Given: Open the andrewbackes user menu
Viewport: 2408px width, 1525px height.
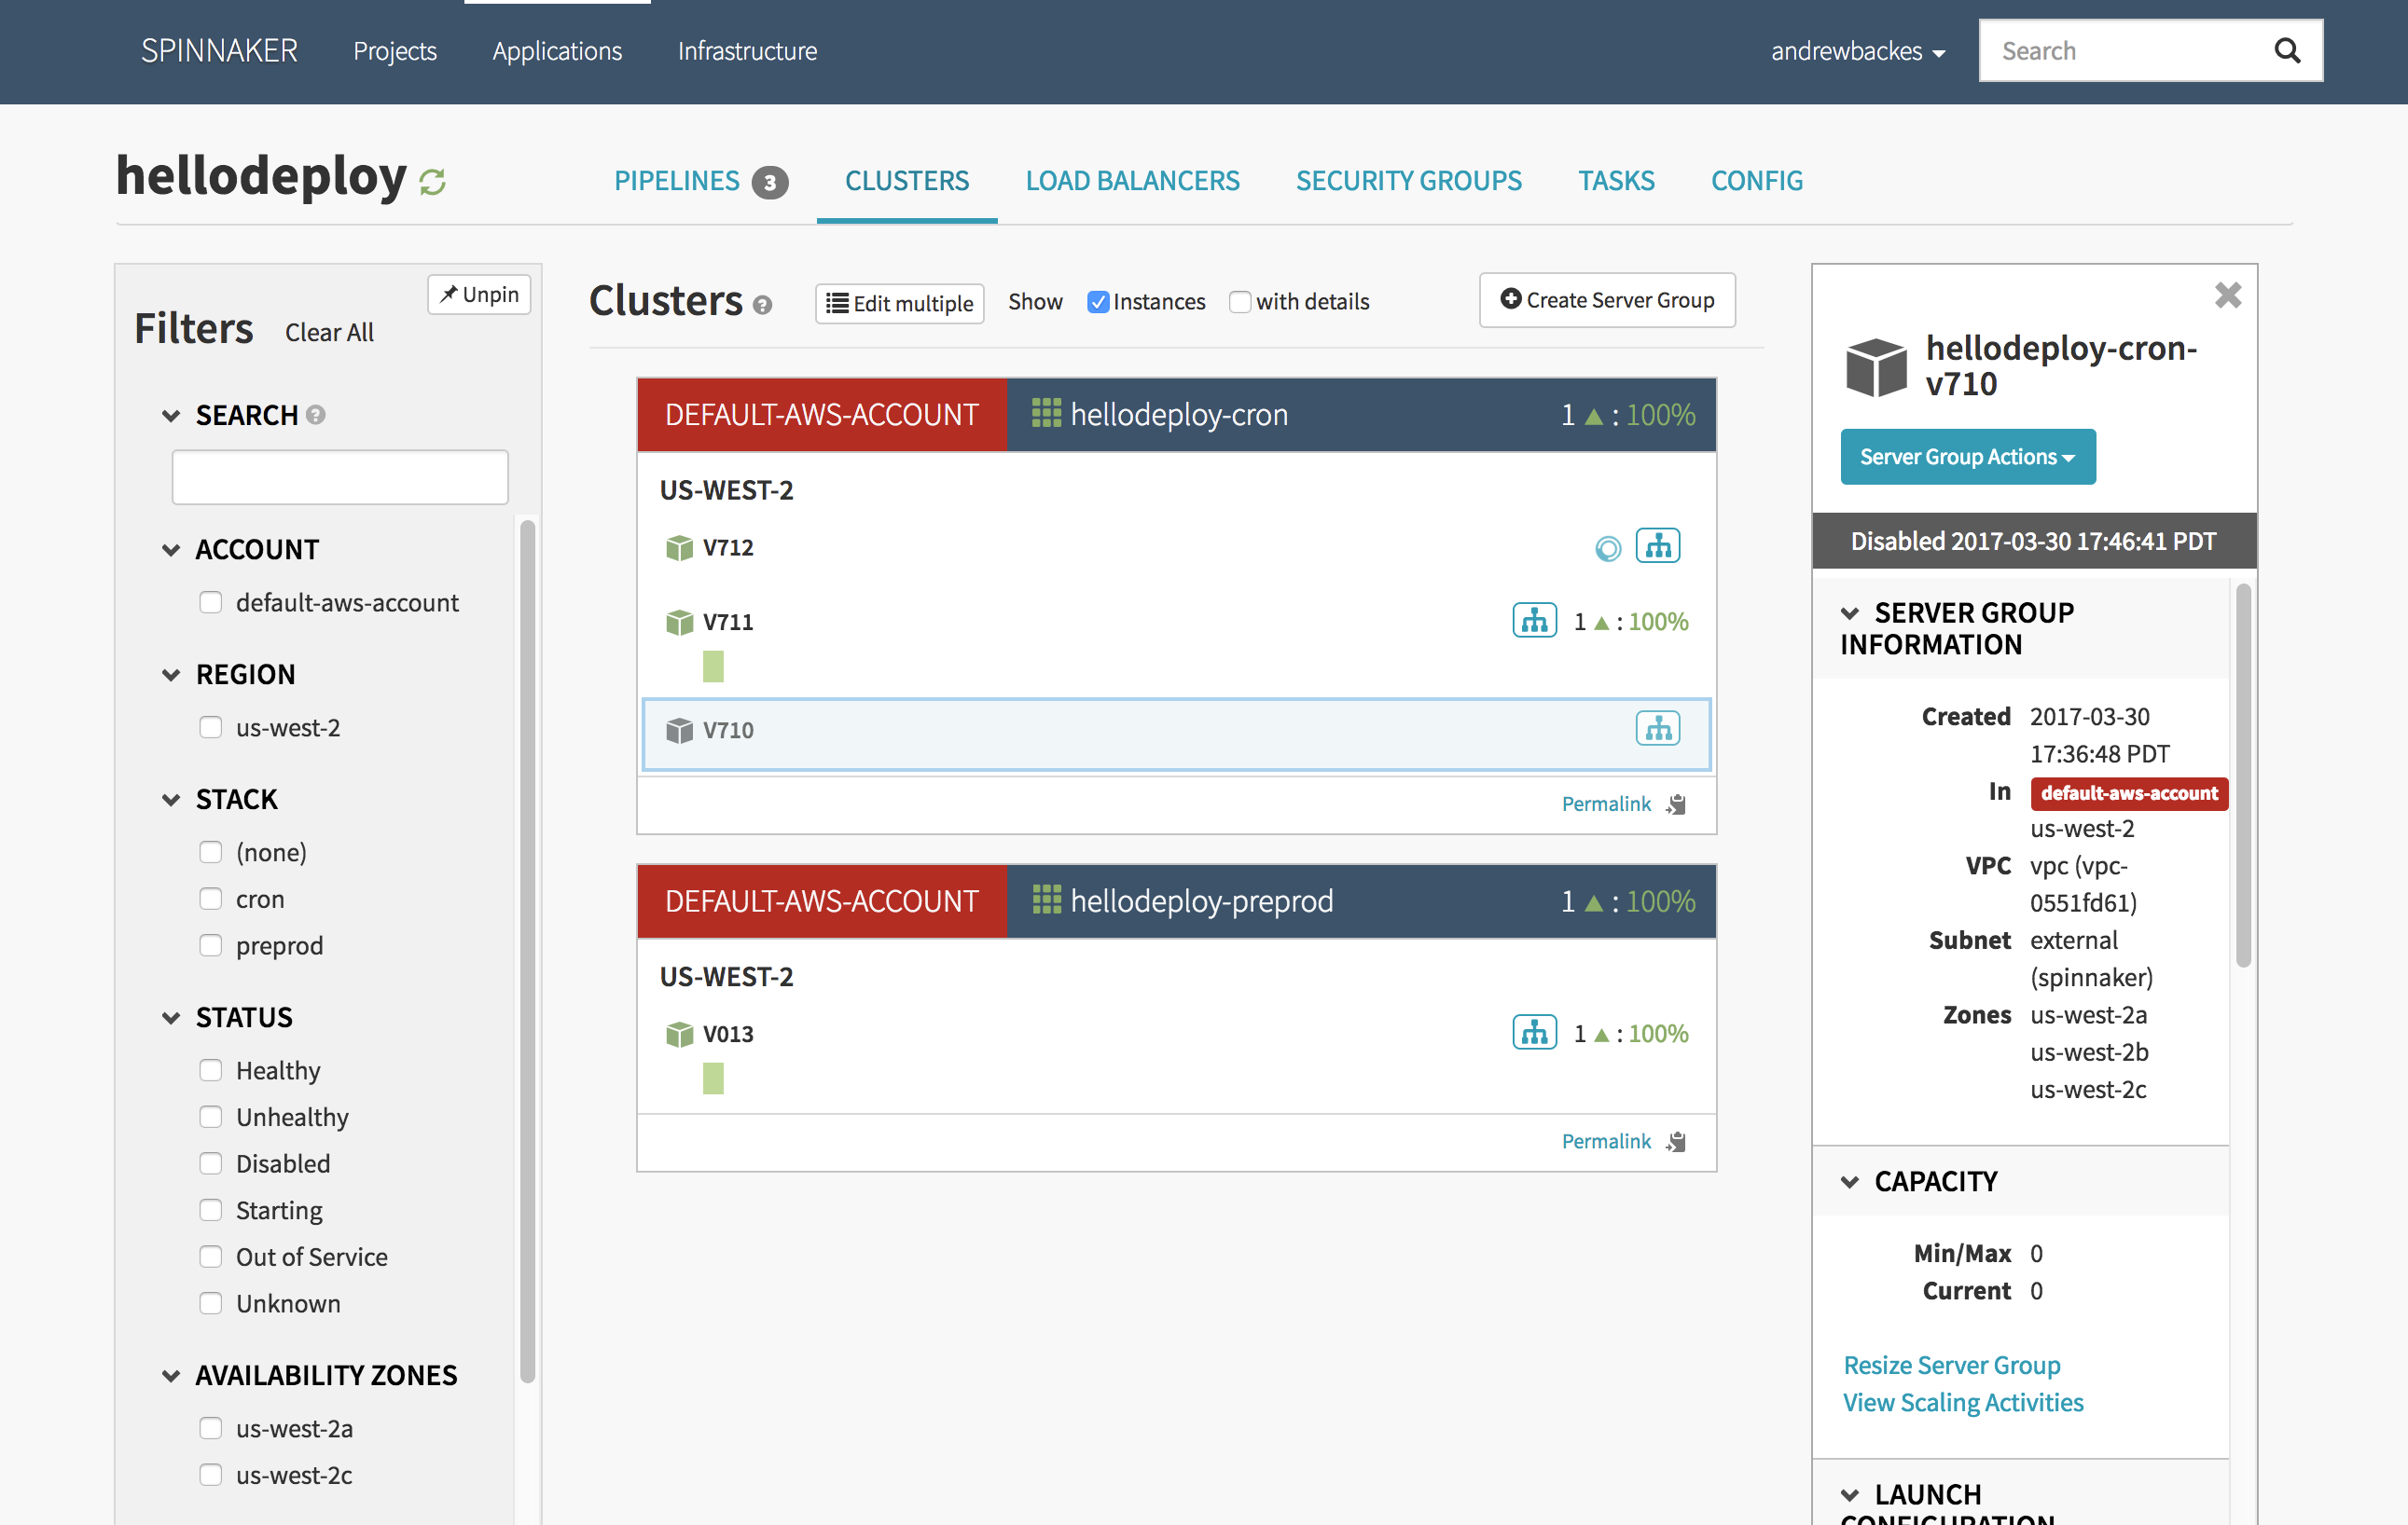Looking at the screenshot, I should [1857, 51].
